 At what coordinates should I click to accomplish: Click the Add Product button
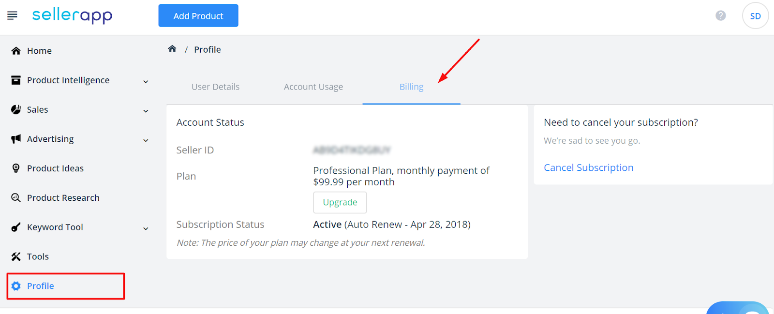[x=198, y=15]
